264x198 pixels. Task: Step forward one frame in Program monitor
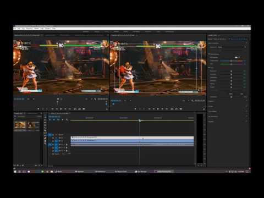[x=162, y=109]
